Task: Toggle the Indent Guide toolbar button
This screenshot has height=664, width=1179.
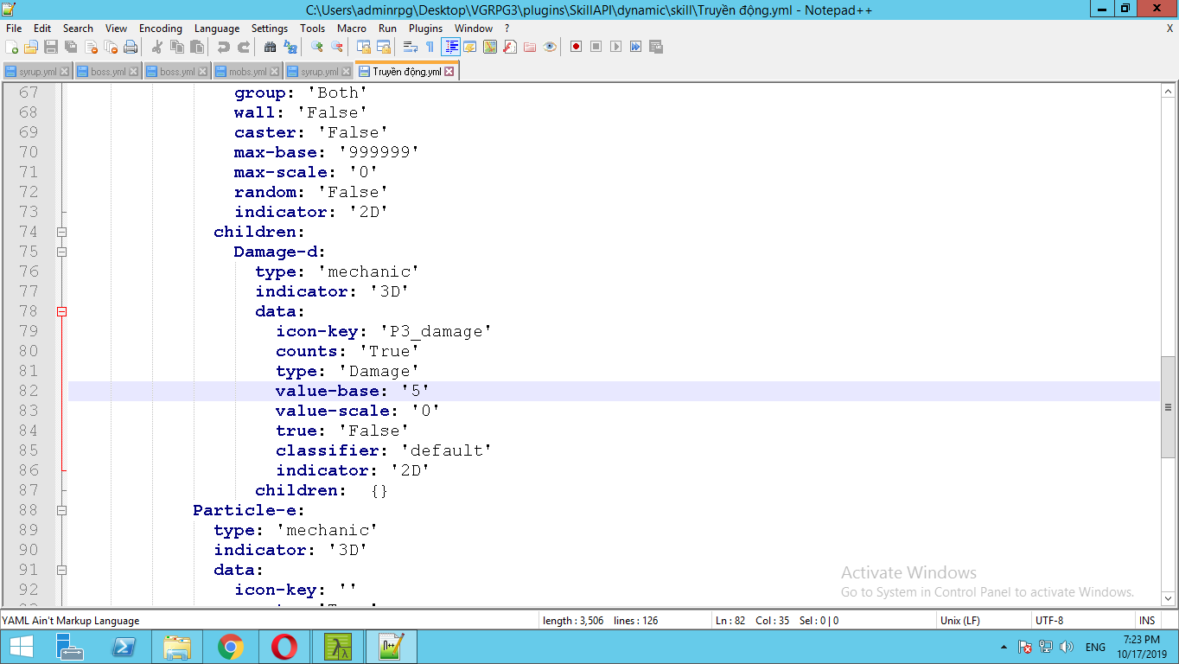Action: coord(450,47)
